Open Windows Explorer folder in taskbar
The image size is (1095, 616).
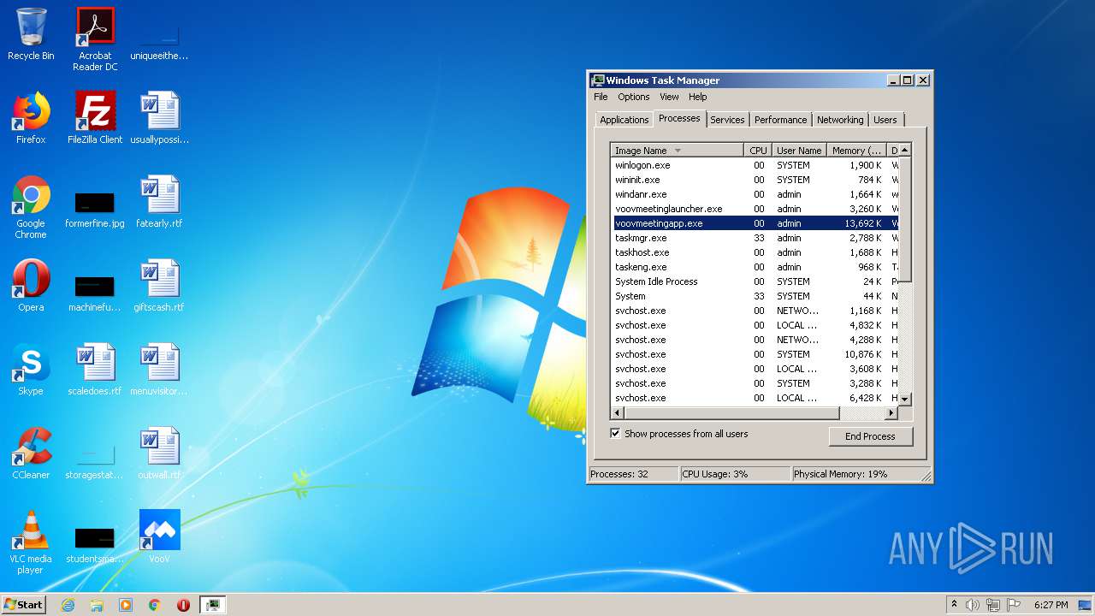point(97,605)
